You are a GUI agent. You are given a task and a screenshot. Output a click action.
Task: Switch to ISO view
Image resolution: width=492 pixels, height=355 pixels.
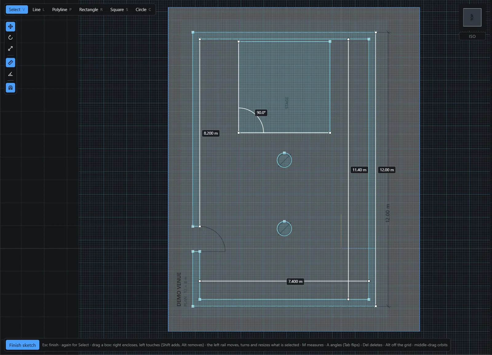point(472,36)
